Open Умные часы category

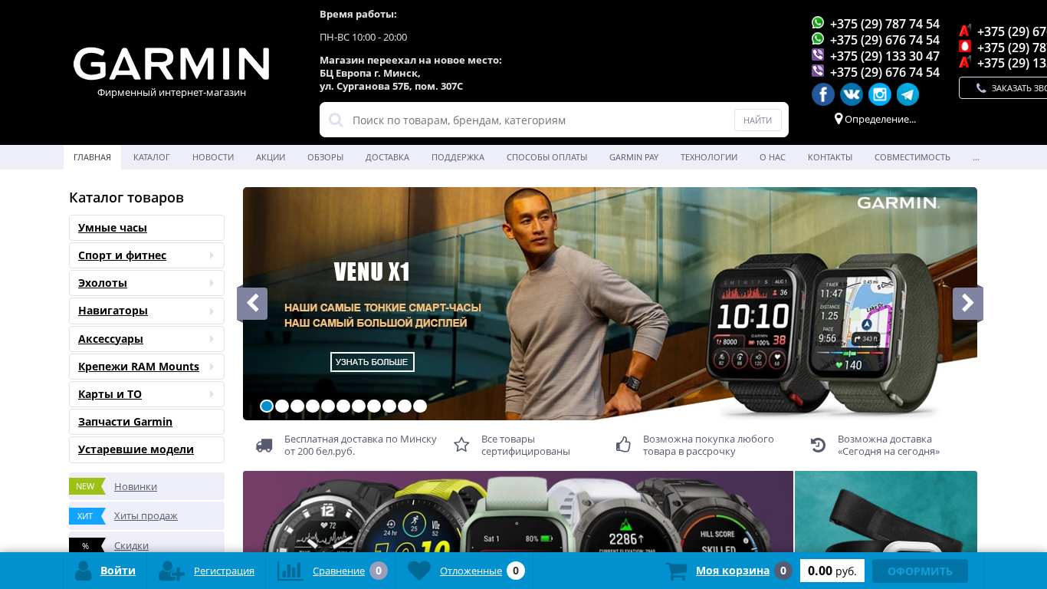click(x=146, y=228)
